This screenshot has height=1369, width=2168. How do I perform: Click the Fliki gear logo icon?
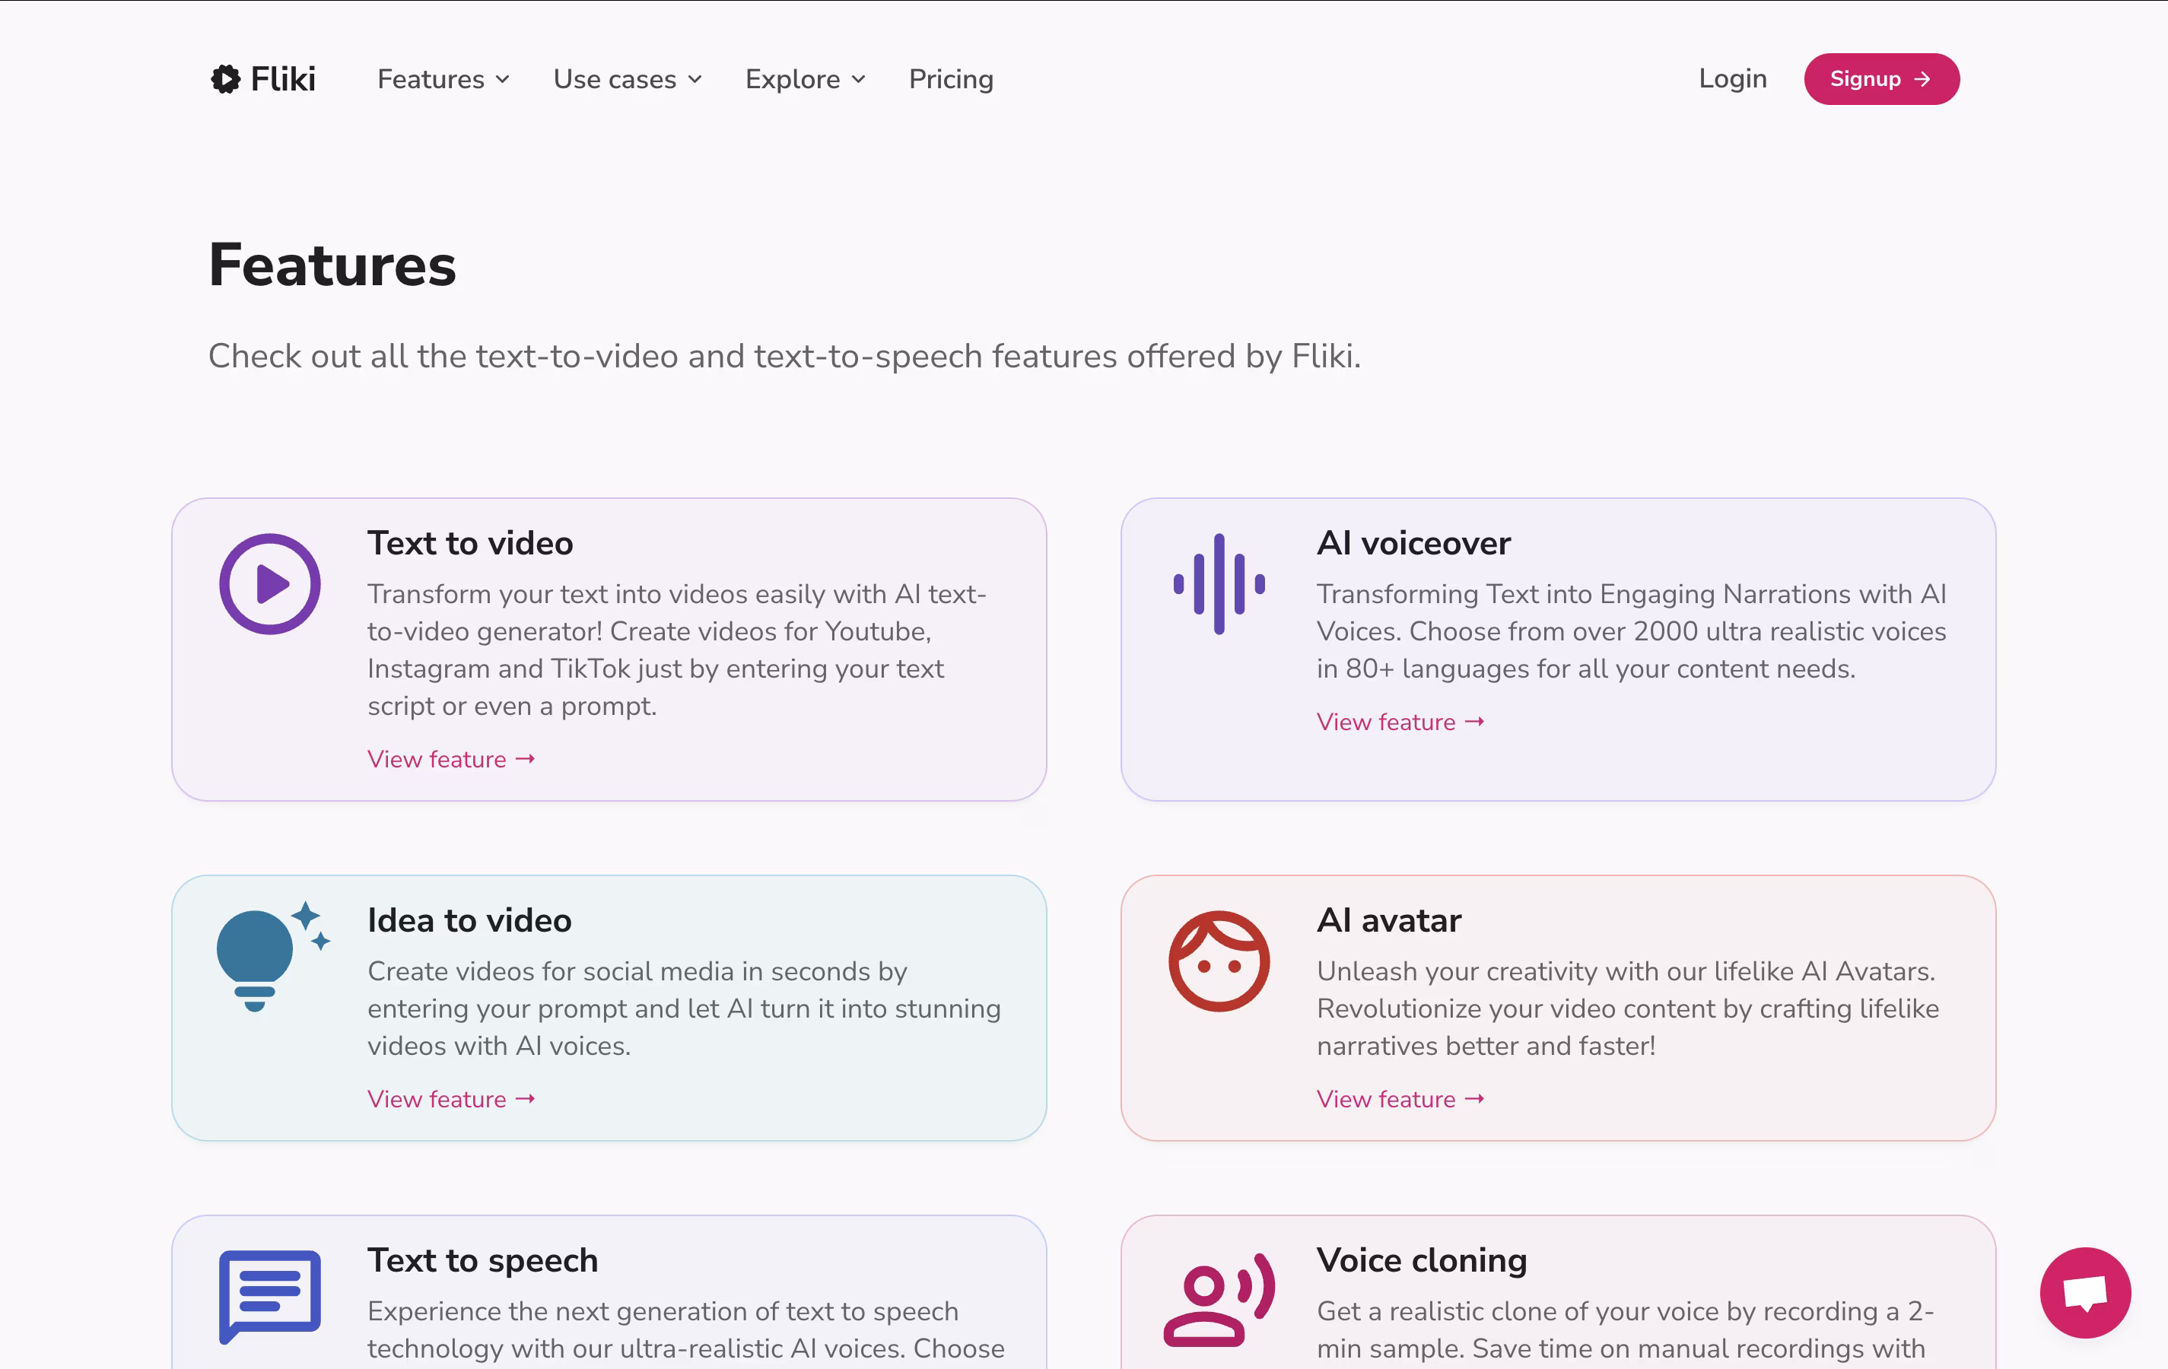(x=225, y=79)
